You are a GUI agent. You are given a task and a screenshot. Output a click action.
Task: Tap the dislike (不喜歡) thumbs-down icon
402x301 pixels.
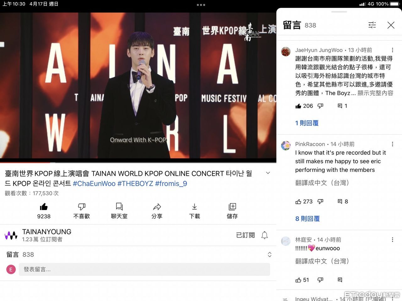(81, 207)
